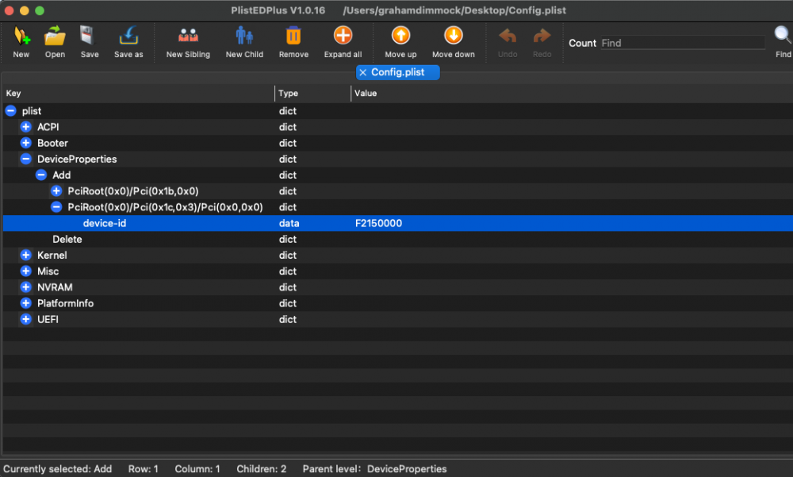Click the dict type cell of Kernel row
The height and width of the screenshot is (477, 793).
pos(288,256)
